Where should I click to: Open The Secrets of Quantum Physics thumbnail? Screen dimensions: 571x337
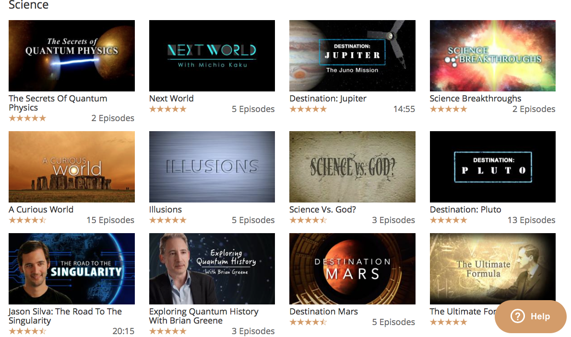click(72, 56)
